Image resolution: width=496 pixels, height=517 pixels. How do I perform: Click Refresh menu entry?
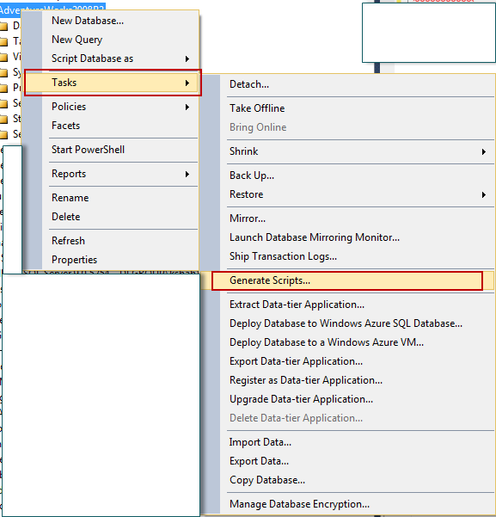[x=68, y=241]
